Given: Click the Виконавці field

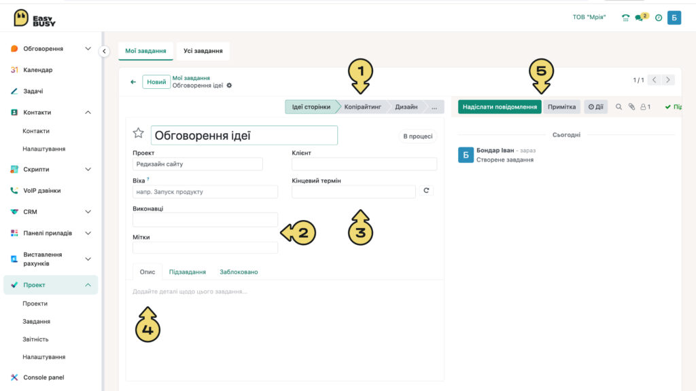Looking at the screenshot, I should click(x=205, y=220).
